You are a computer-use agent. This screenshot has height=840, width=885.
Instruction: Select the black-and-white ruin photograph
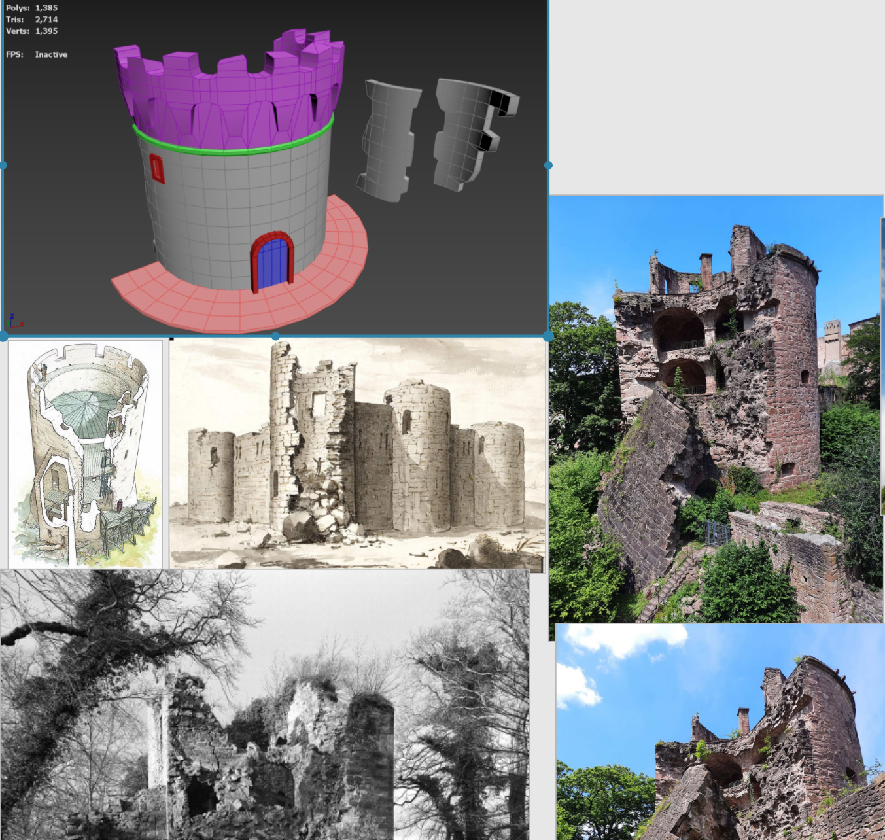pyautogui.click(x=265, y=705)
